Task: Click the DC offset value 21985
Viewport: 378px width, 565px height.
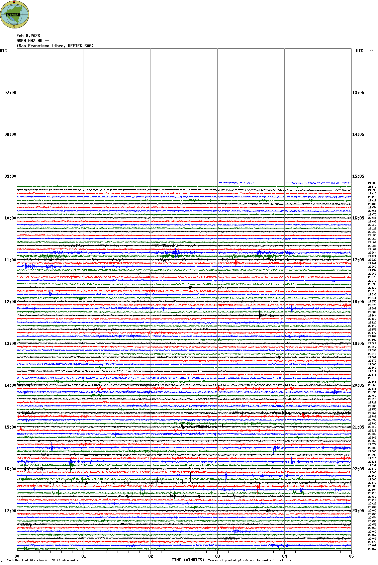Action: (x=372, y=183)
